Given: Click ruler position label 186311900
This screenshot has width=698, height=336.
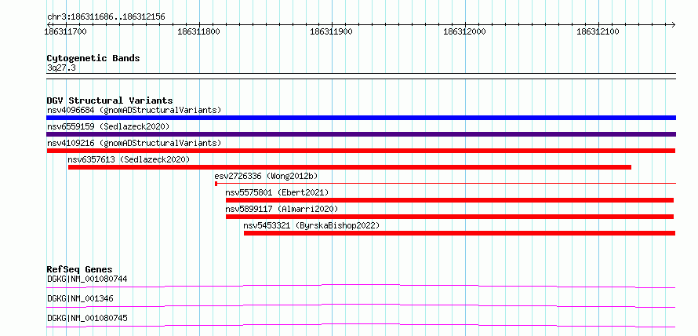Looking at the screenshot, I should (x=331, y=31).
